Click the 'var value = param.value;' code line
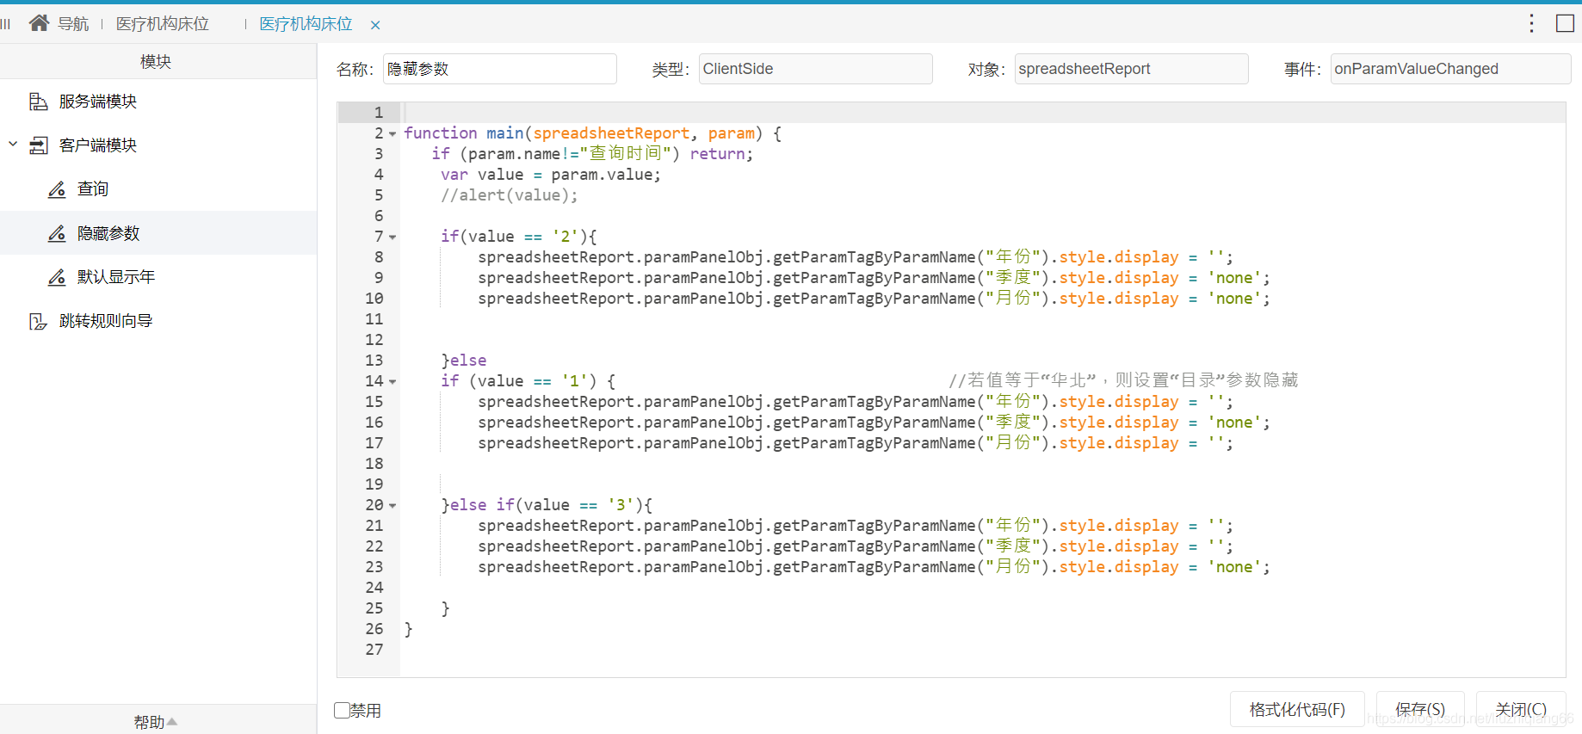This screenshot has width=1582, height=734. 551,175
